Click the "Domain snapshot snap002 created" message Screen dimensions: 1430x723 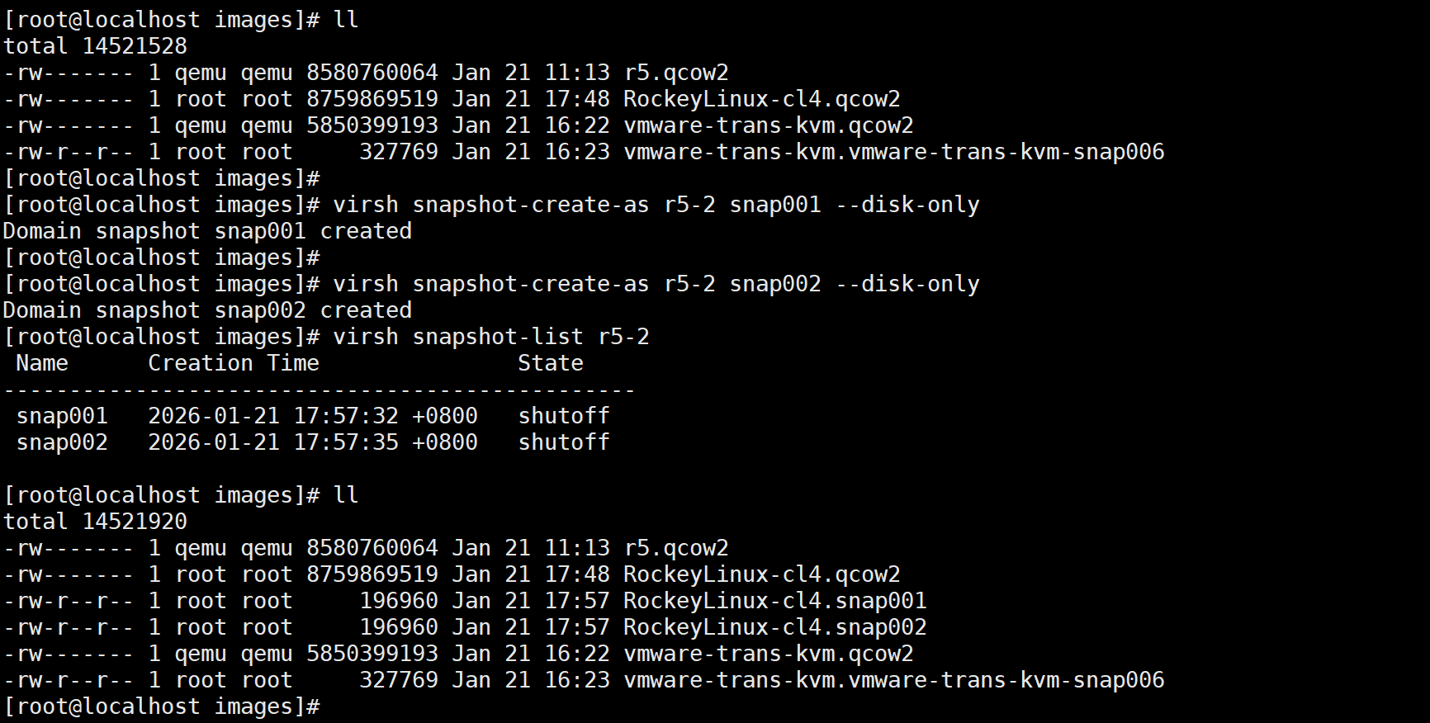coord(207,310)
